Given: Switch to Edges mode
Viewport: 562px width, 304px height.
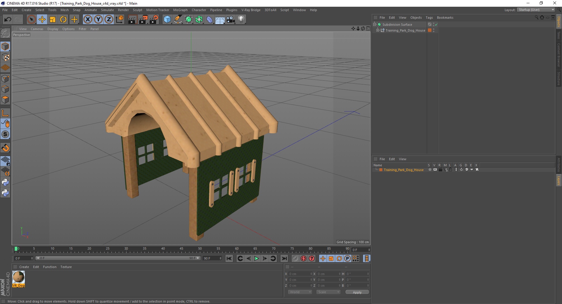Looking at the screenshot, I should [x=5, y=89].
